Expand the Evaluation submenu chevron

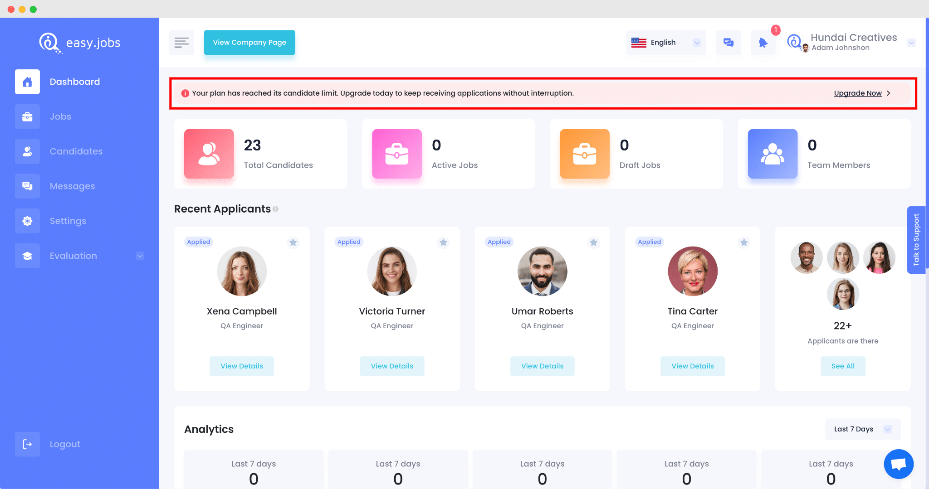click(140, 256)
